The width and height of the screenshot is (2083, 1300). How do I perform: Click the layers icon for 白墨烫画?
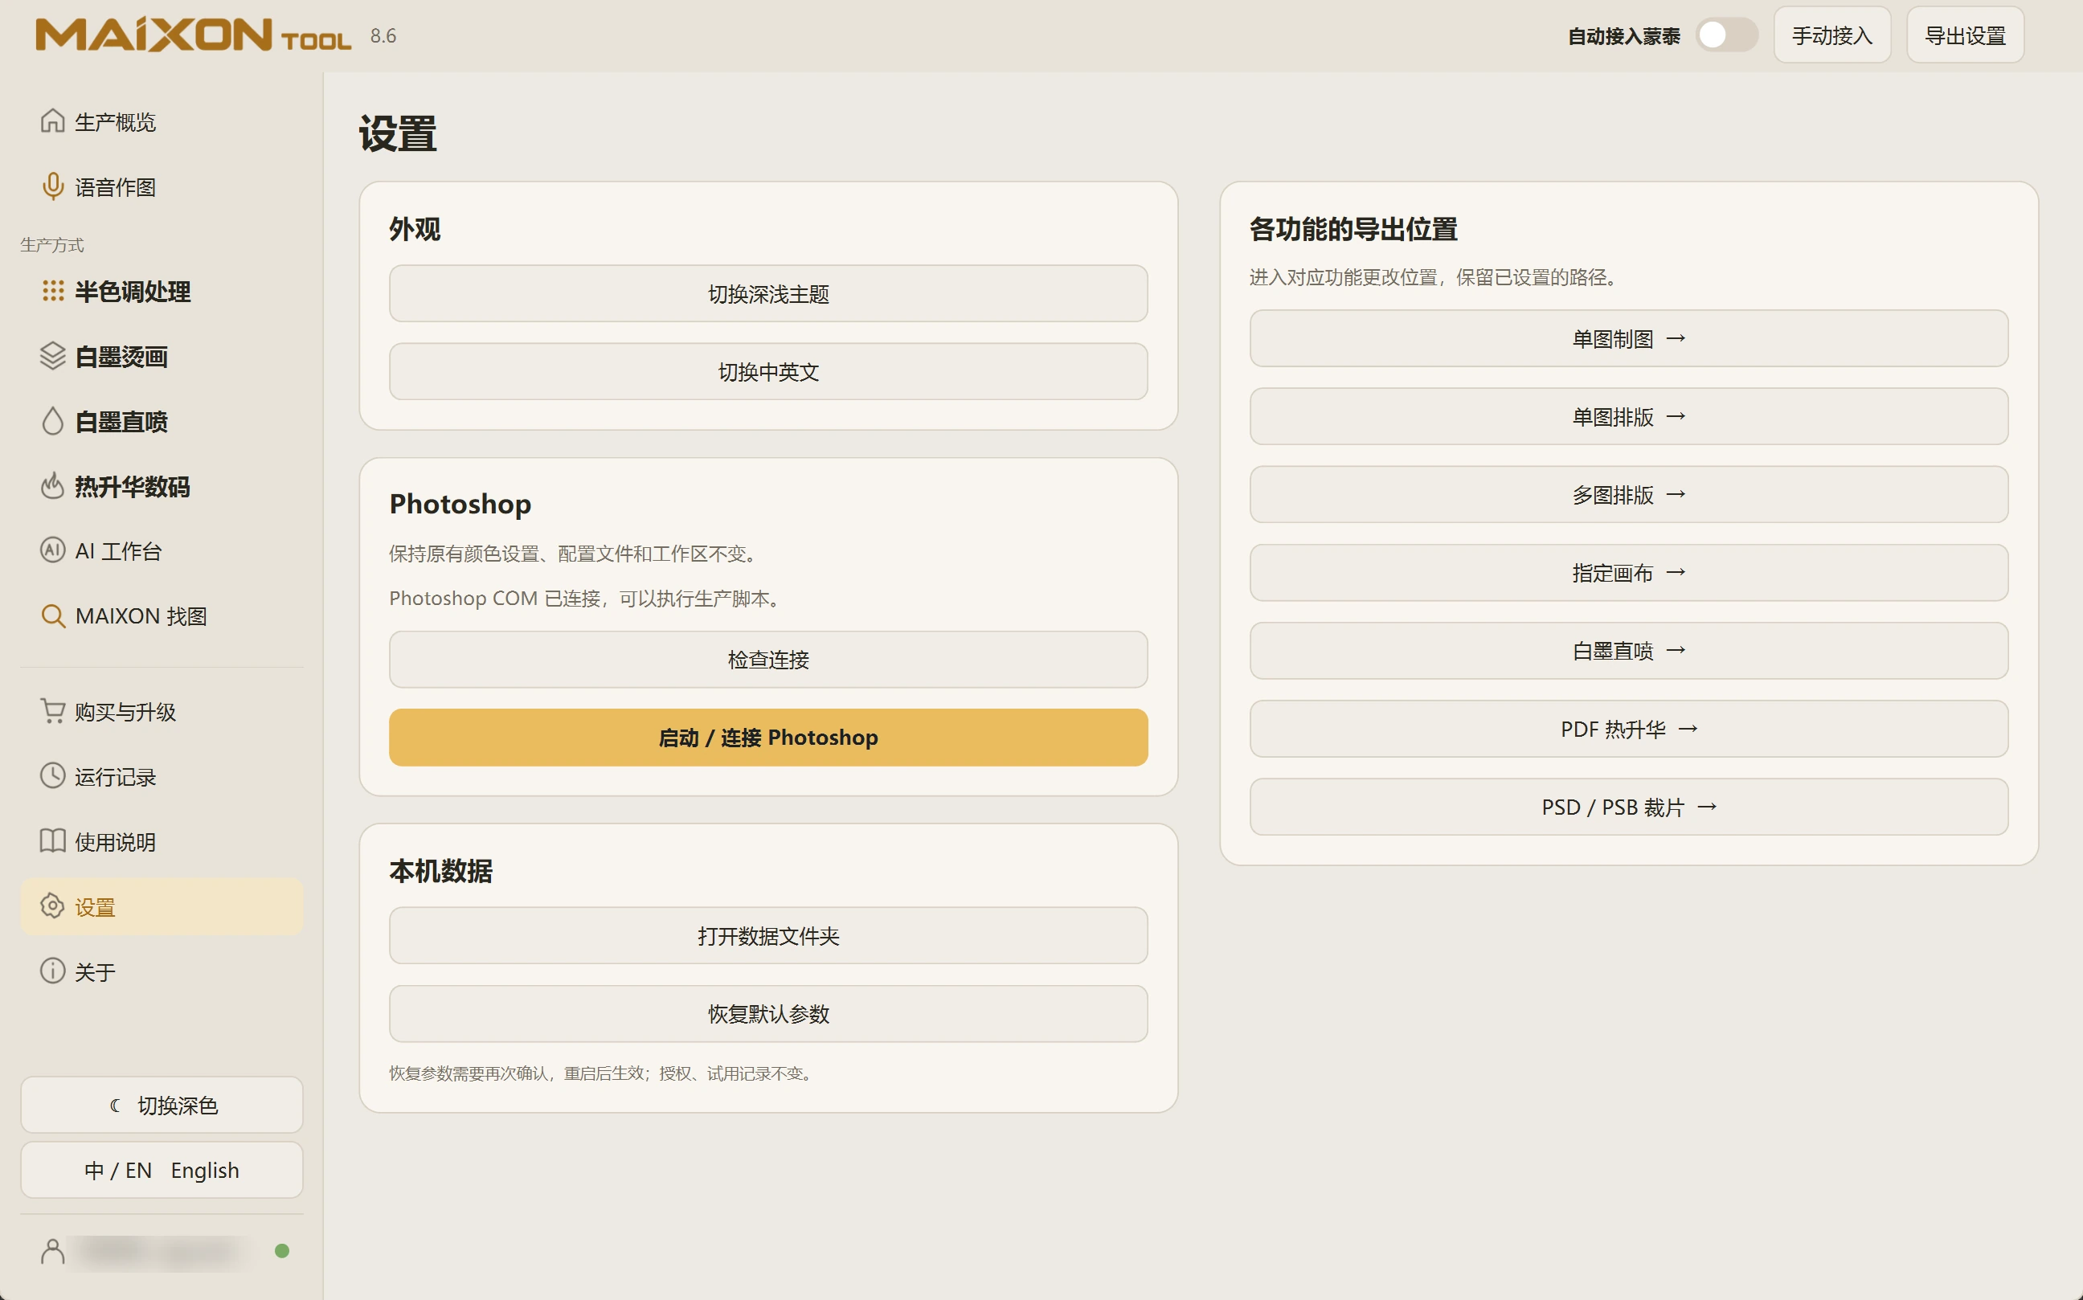pyautogui.click(x=52, y=356)
